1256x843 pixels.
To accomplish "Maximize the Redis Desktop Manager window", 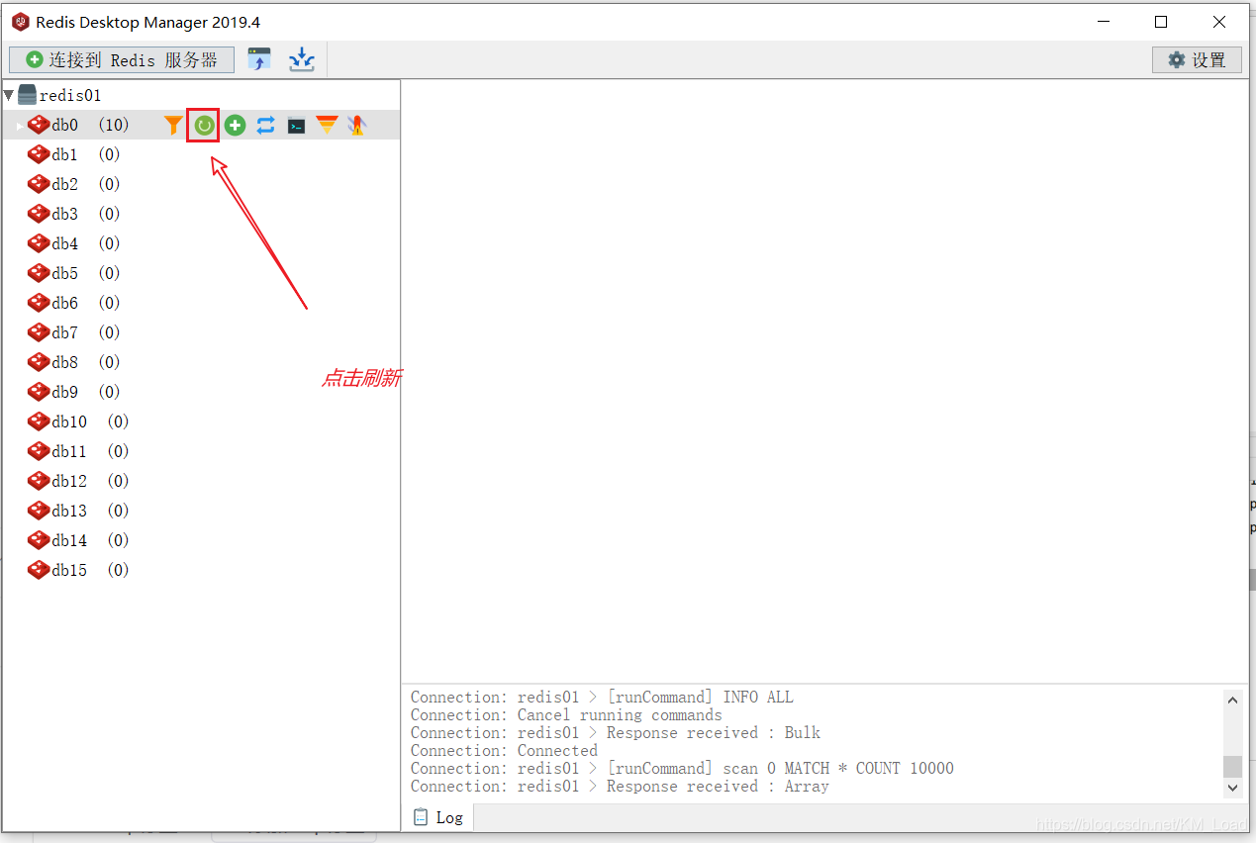I will pyautogui.click(x=1161, y=22).
